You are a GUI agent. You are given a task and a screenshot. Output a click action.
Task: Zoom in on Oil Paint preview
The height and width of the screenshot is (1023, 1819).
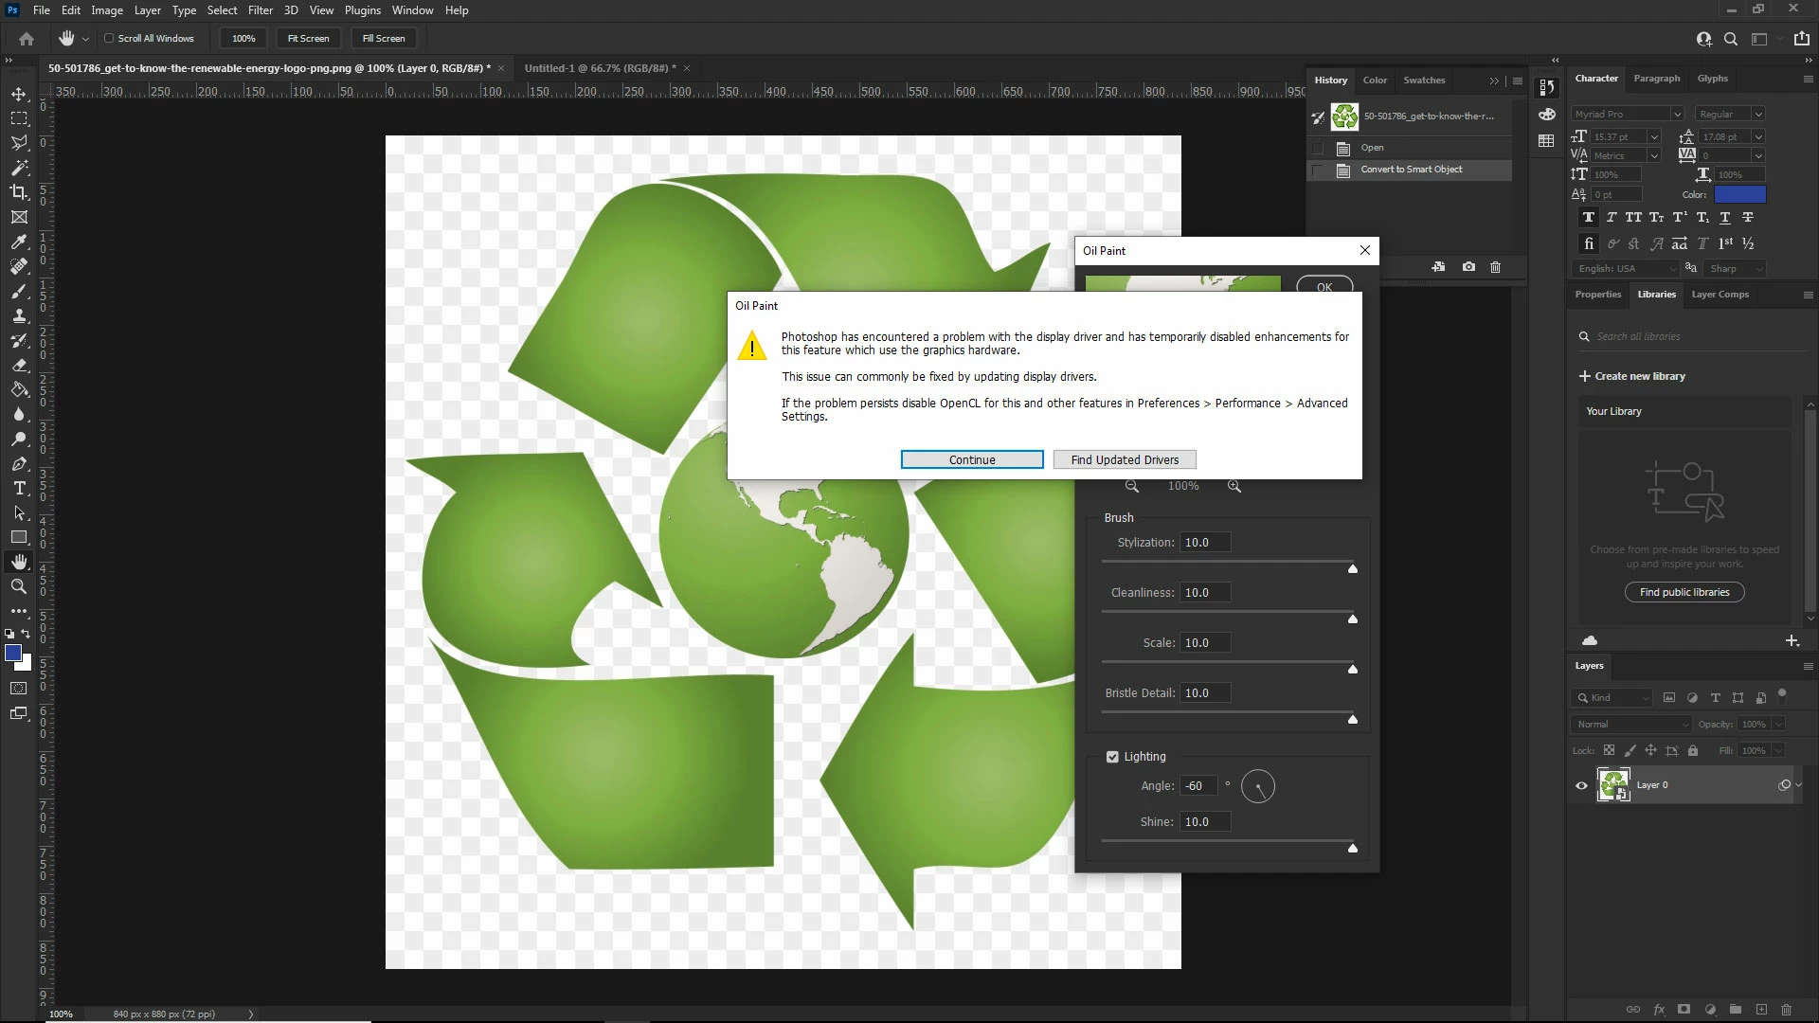pyautogui.click(x=1234, y=486)
